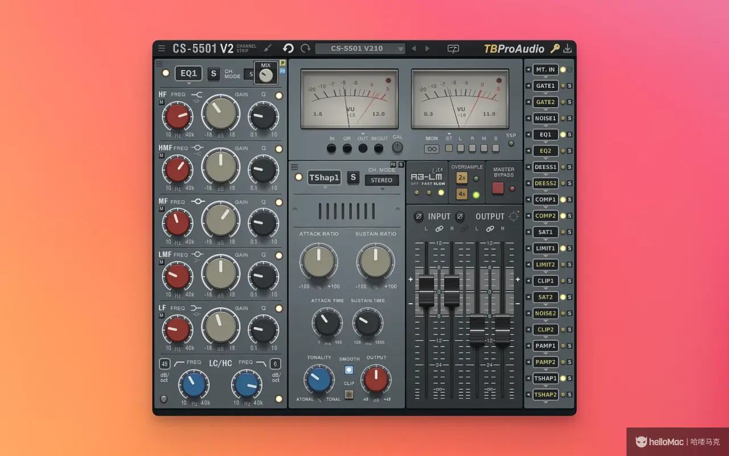Click the MON link infinity icon

pyautogui.click(x=432, y=149)
